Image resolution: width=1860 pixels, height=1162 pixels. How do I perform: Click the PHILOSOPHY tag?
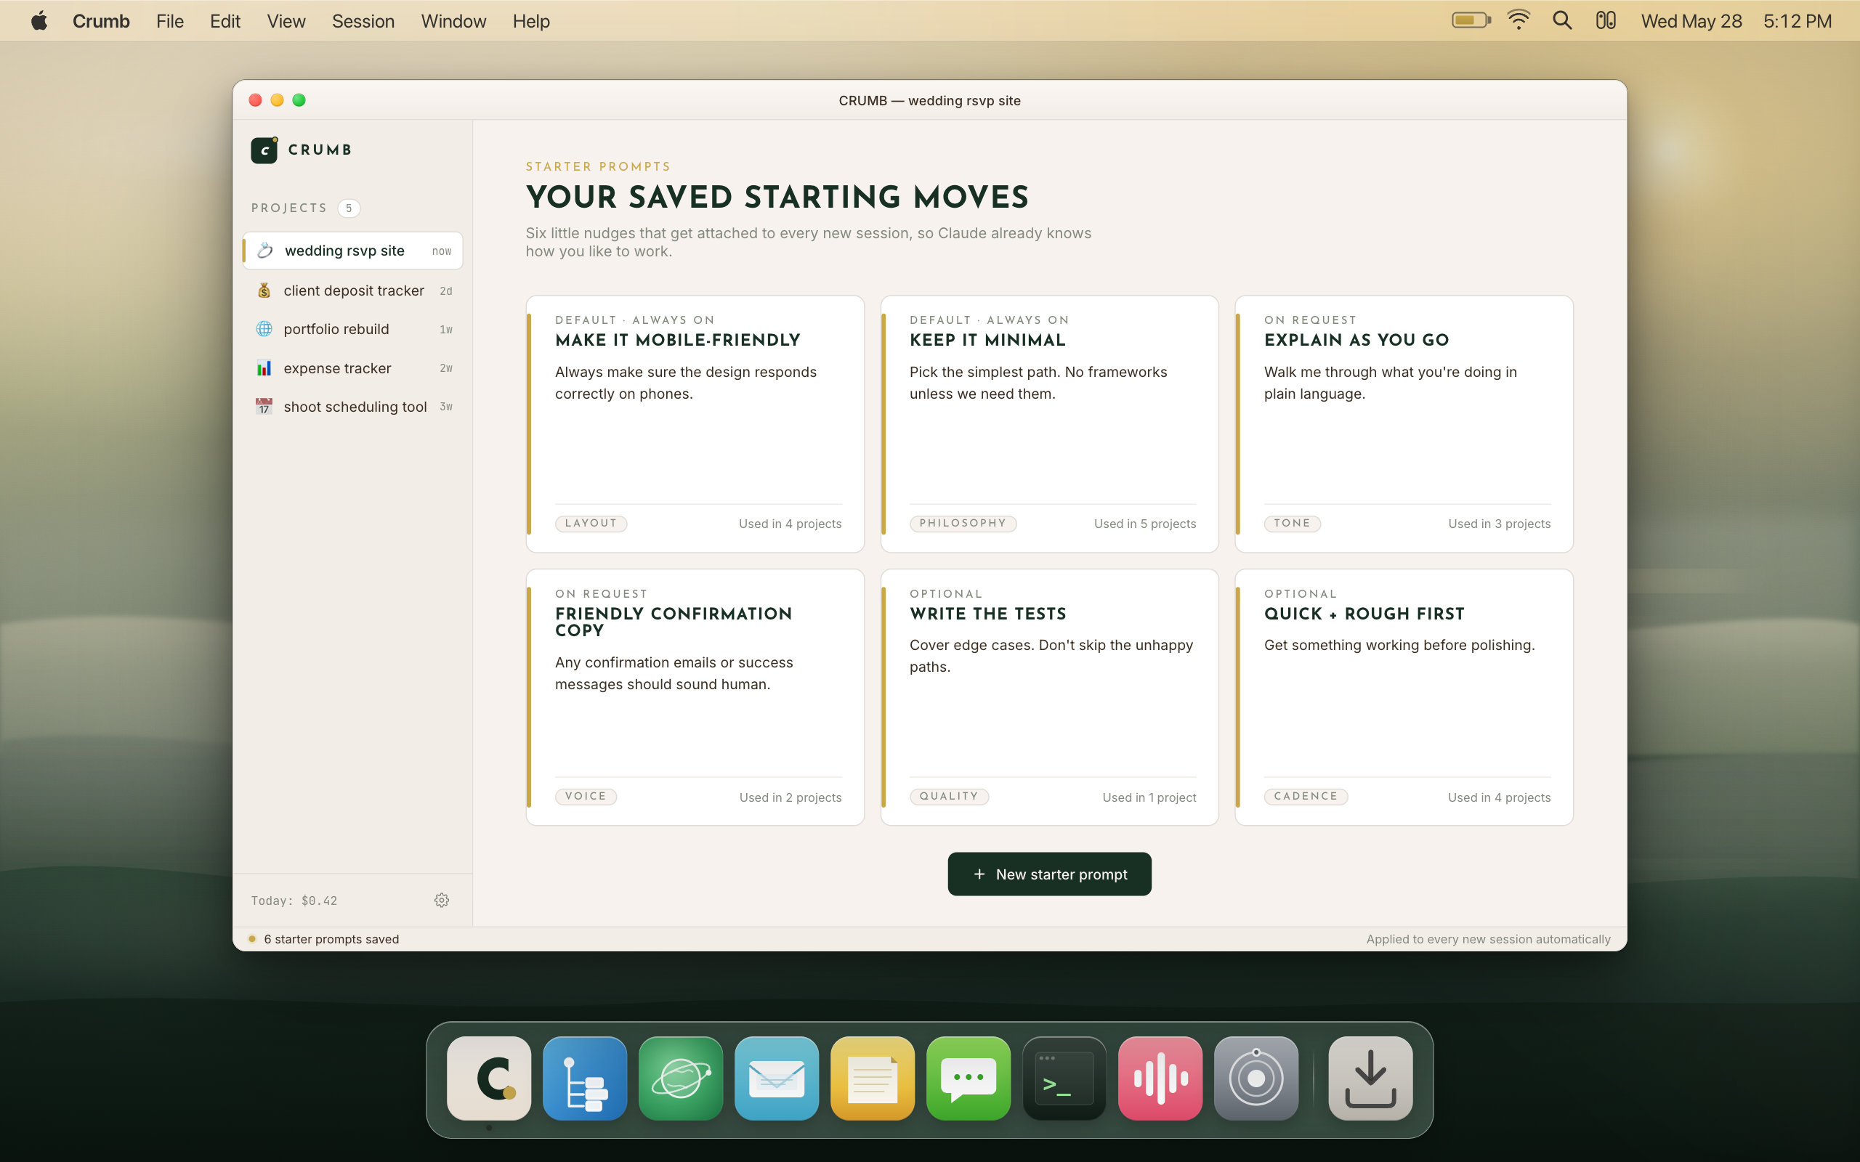963,524
